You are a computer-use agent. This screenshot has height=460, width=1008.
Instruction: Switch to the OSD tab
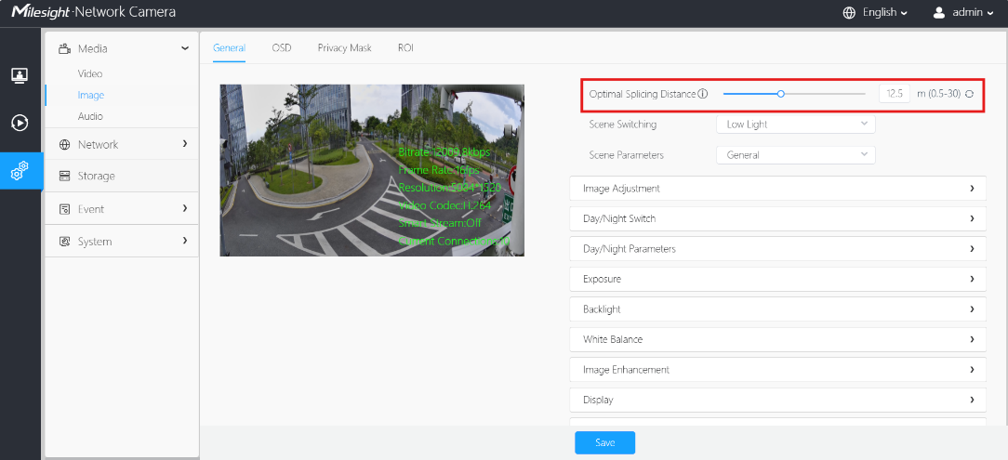click(x=282, y=48)
